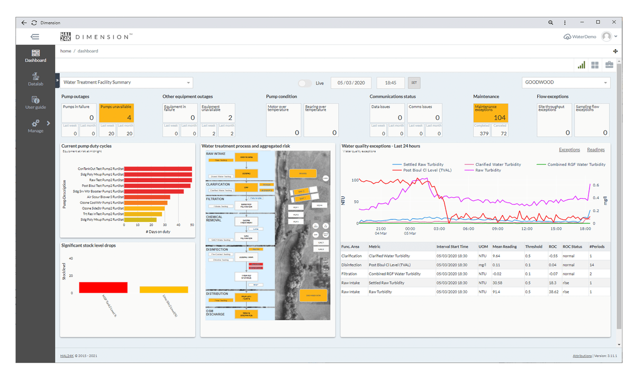This screenshot has width=635, height=381.
Task: Switch to the Readings tab
Action: tap(596, 150)
